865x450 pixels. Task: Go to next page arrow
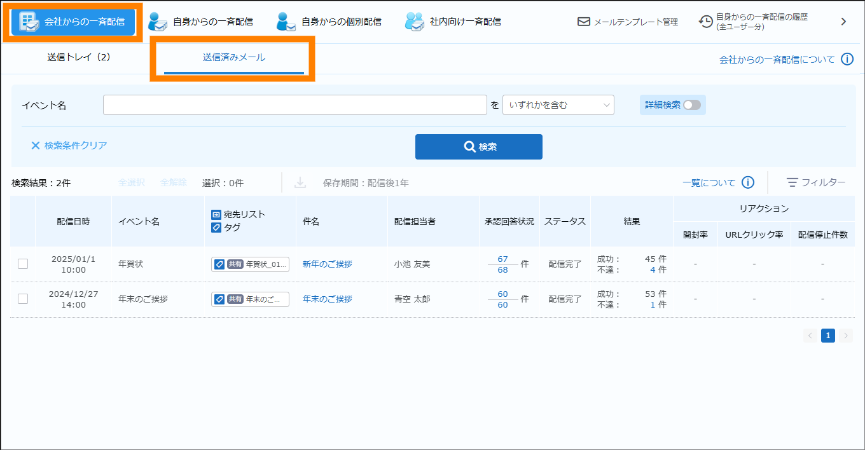845,336
